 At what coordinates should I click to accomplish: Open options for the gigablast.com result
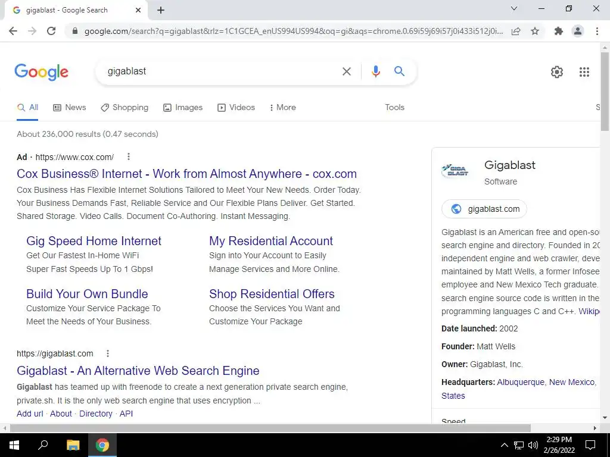pos(108,353)
